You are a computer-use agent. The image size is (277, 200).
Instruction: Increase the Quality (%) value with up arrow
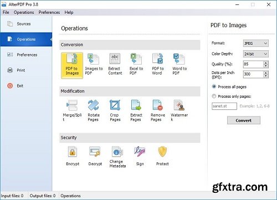point(265,63)
